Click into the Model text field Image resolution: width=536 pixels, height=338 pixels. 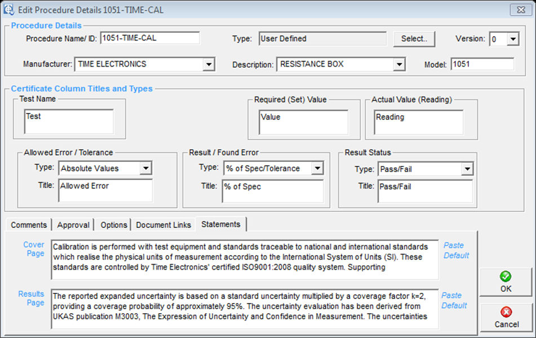tap(482, 64)
